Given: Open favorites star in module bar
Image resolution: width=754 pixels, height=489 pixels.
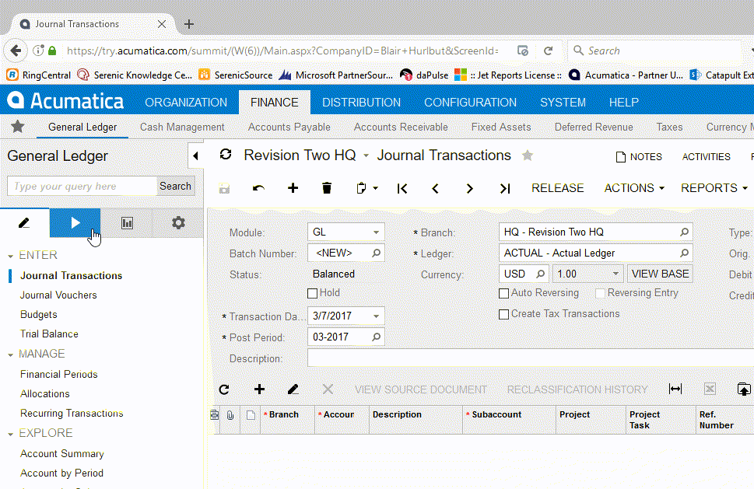Looking at the screenshot, I should point(18,127).
